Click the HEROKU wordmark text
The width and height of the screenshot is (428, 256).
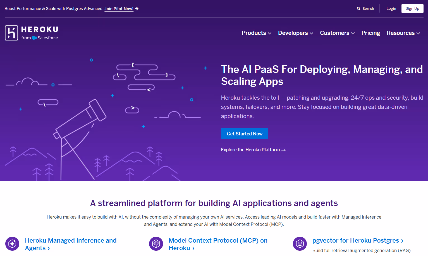(40, 30)
